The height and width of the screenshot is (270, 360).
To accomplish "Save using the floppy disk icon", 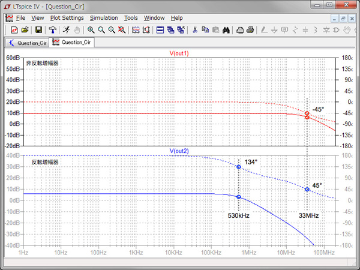I will [38, 29].
